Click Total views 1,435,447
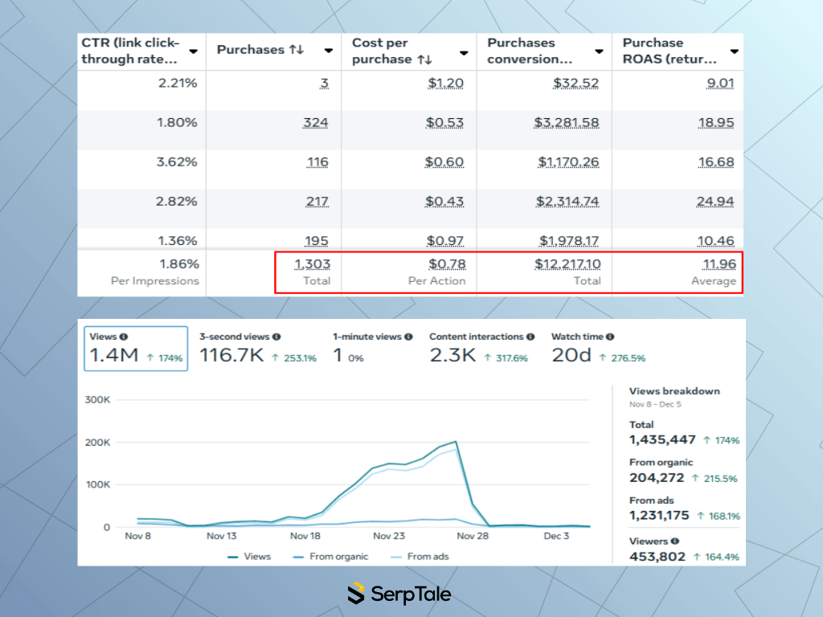 point(662,439)
